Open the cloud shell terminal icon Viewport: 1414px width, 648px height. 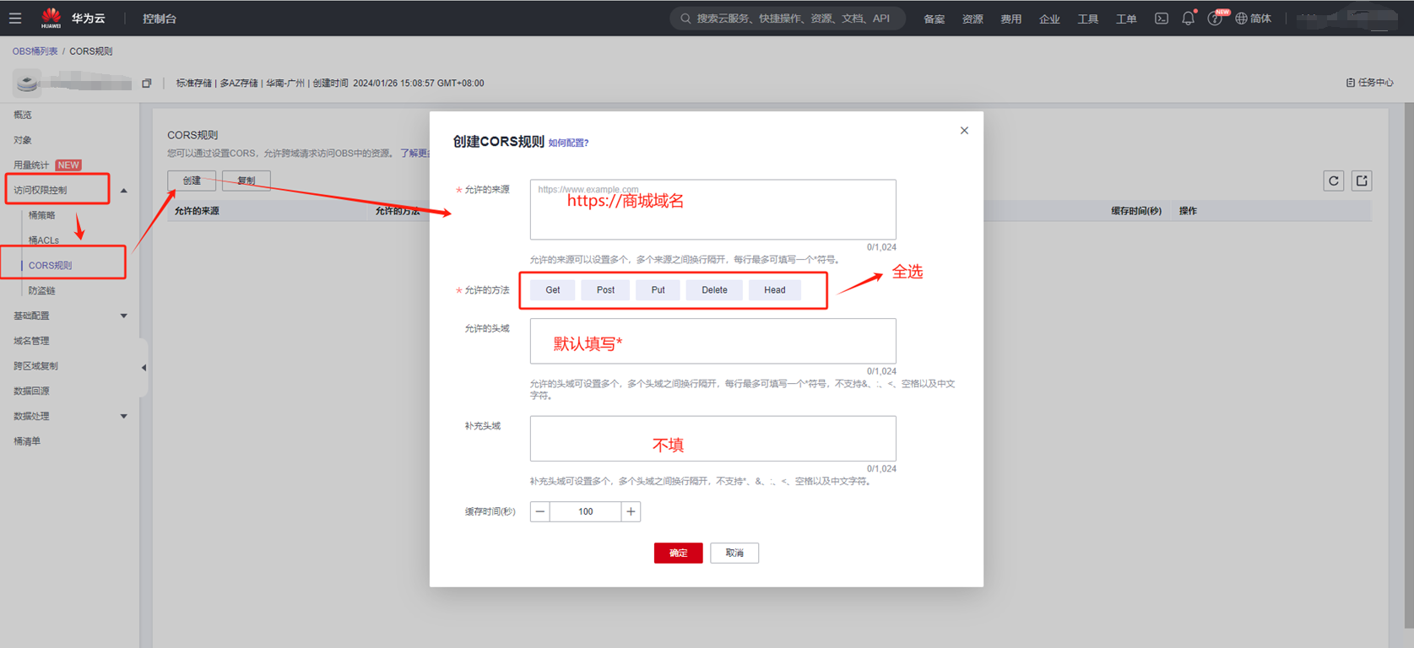(1162, 19)
